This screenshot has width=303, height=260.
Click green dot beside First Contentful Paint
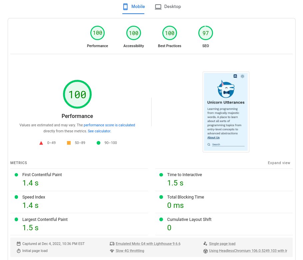pyautogui.click(x=16, y=175)
